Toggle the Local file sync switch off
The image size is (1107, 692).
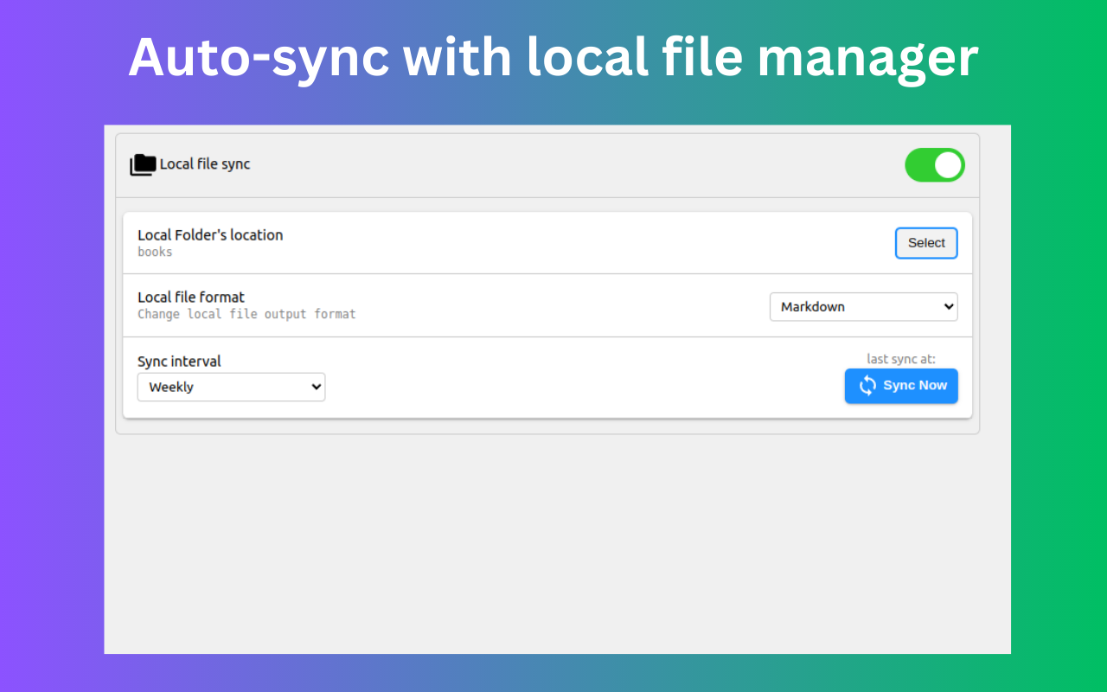(935, 165)
